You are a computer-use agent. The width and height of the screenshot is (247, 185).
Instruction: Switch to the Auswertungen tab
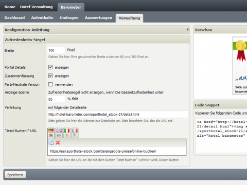click(98, 18)
